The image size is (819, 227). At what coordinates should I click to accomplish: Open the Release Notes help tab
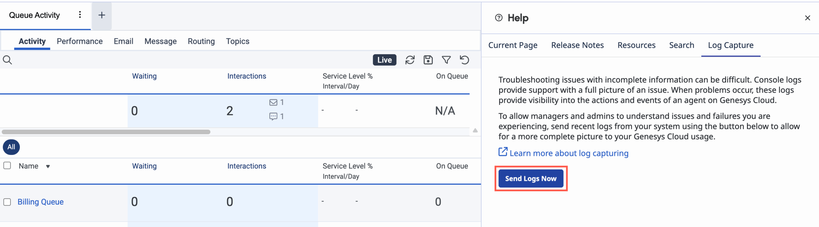tap(577, 45)
